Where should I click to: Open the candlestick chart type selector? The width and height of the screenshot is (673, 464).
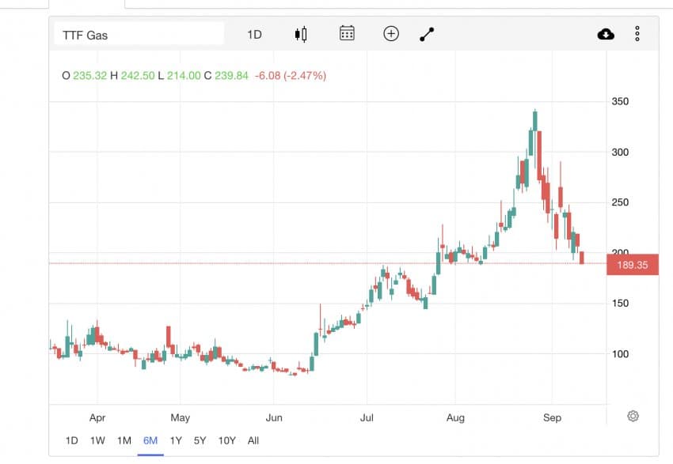click(300, 34)
